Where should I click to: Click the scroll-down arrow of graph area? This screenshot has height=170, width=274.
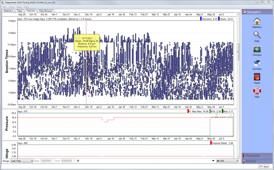pos(238,157)
